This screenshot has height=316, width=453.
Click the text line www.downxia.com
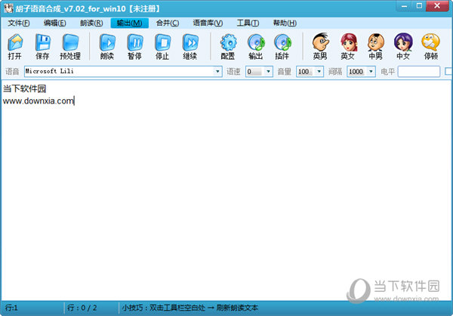39,101
